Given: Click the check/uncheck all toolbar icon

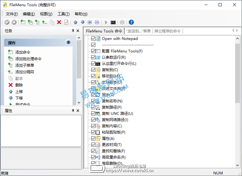Looking at the screenshot, I should click(x=66, y=22).
